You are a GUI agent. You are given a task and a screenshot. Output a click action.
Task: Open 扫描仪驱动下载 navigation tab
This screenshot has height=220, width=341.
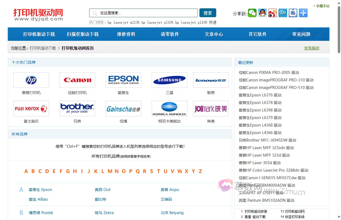click(x=83, y=34)
